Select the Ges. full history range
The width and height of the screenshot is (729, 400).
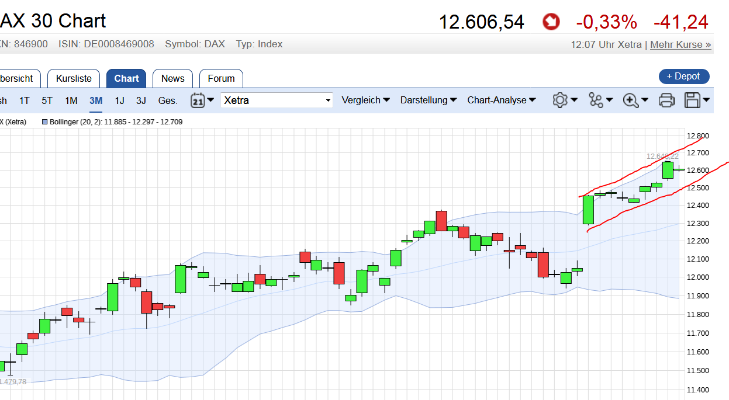pyautogui.click(x=168, y=100)
